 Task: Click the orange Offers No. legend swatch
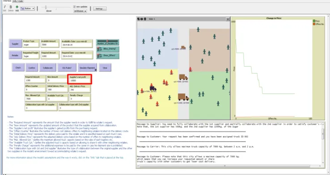314,24
